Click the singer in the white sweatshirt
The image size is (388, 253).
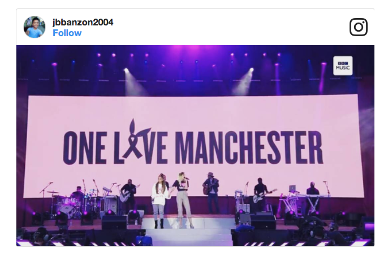click(x=159, y=200)
